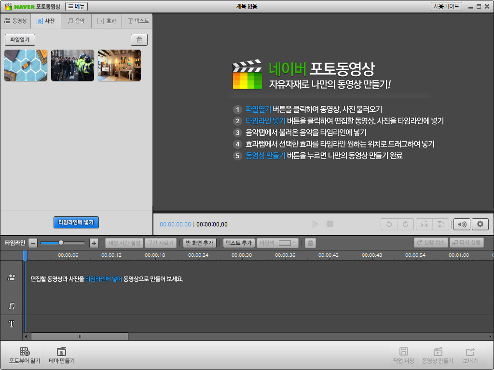This screenshot has width=494, height=370.
Task: Open the 메뉴 menu button
Action: (77, 6)
